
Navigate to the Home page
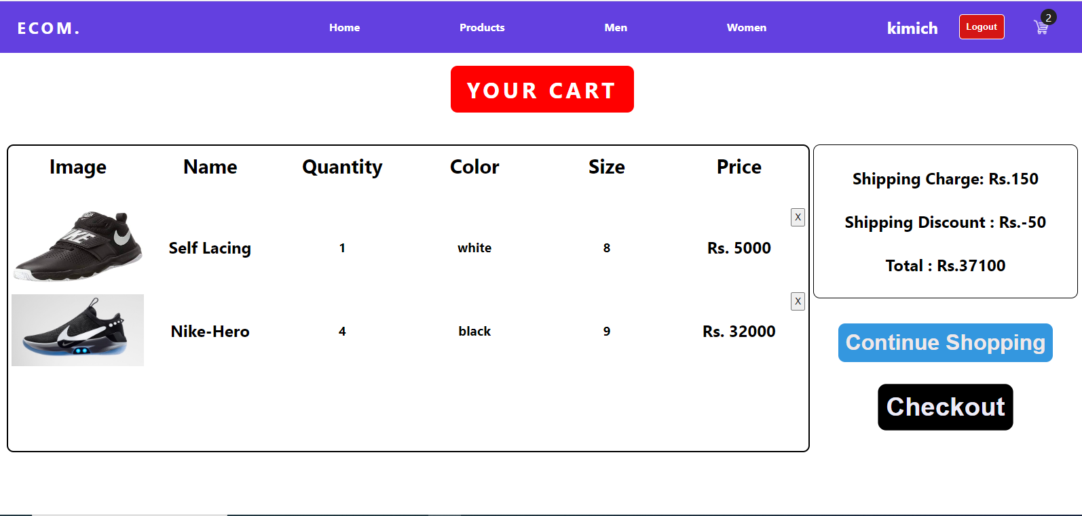pyautogui.click(x=344, y=28)
